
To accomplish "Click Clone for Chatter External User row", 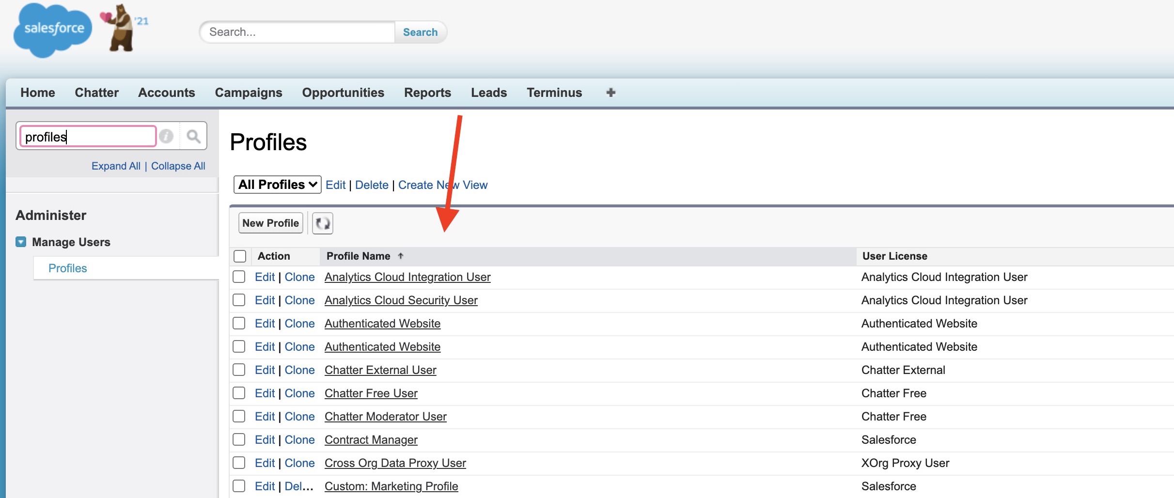I will coord(299,370).
